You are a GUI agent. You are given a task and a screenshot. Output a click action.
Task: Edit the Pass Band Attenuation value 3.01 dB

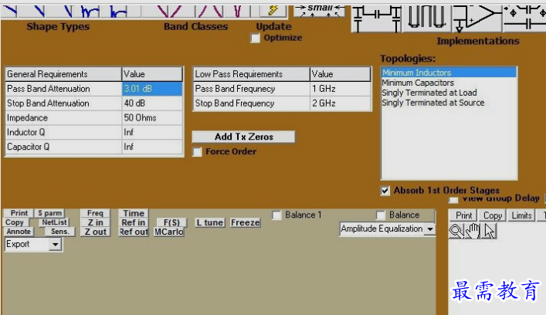152,89
